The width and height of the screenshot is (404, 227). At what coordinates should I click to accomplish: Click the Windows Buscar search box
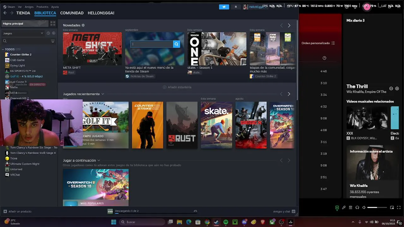[x=141, y=222]
